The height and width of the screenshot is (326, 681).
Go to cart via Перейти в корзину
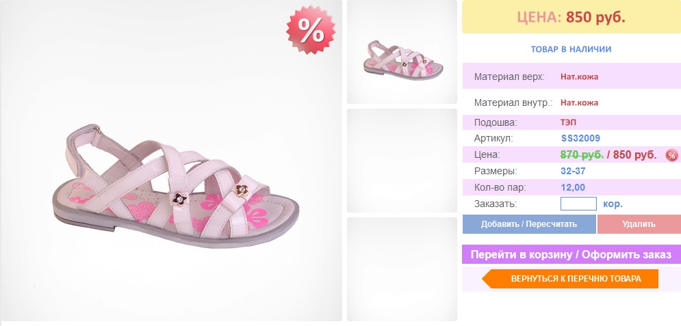(571, 254)
